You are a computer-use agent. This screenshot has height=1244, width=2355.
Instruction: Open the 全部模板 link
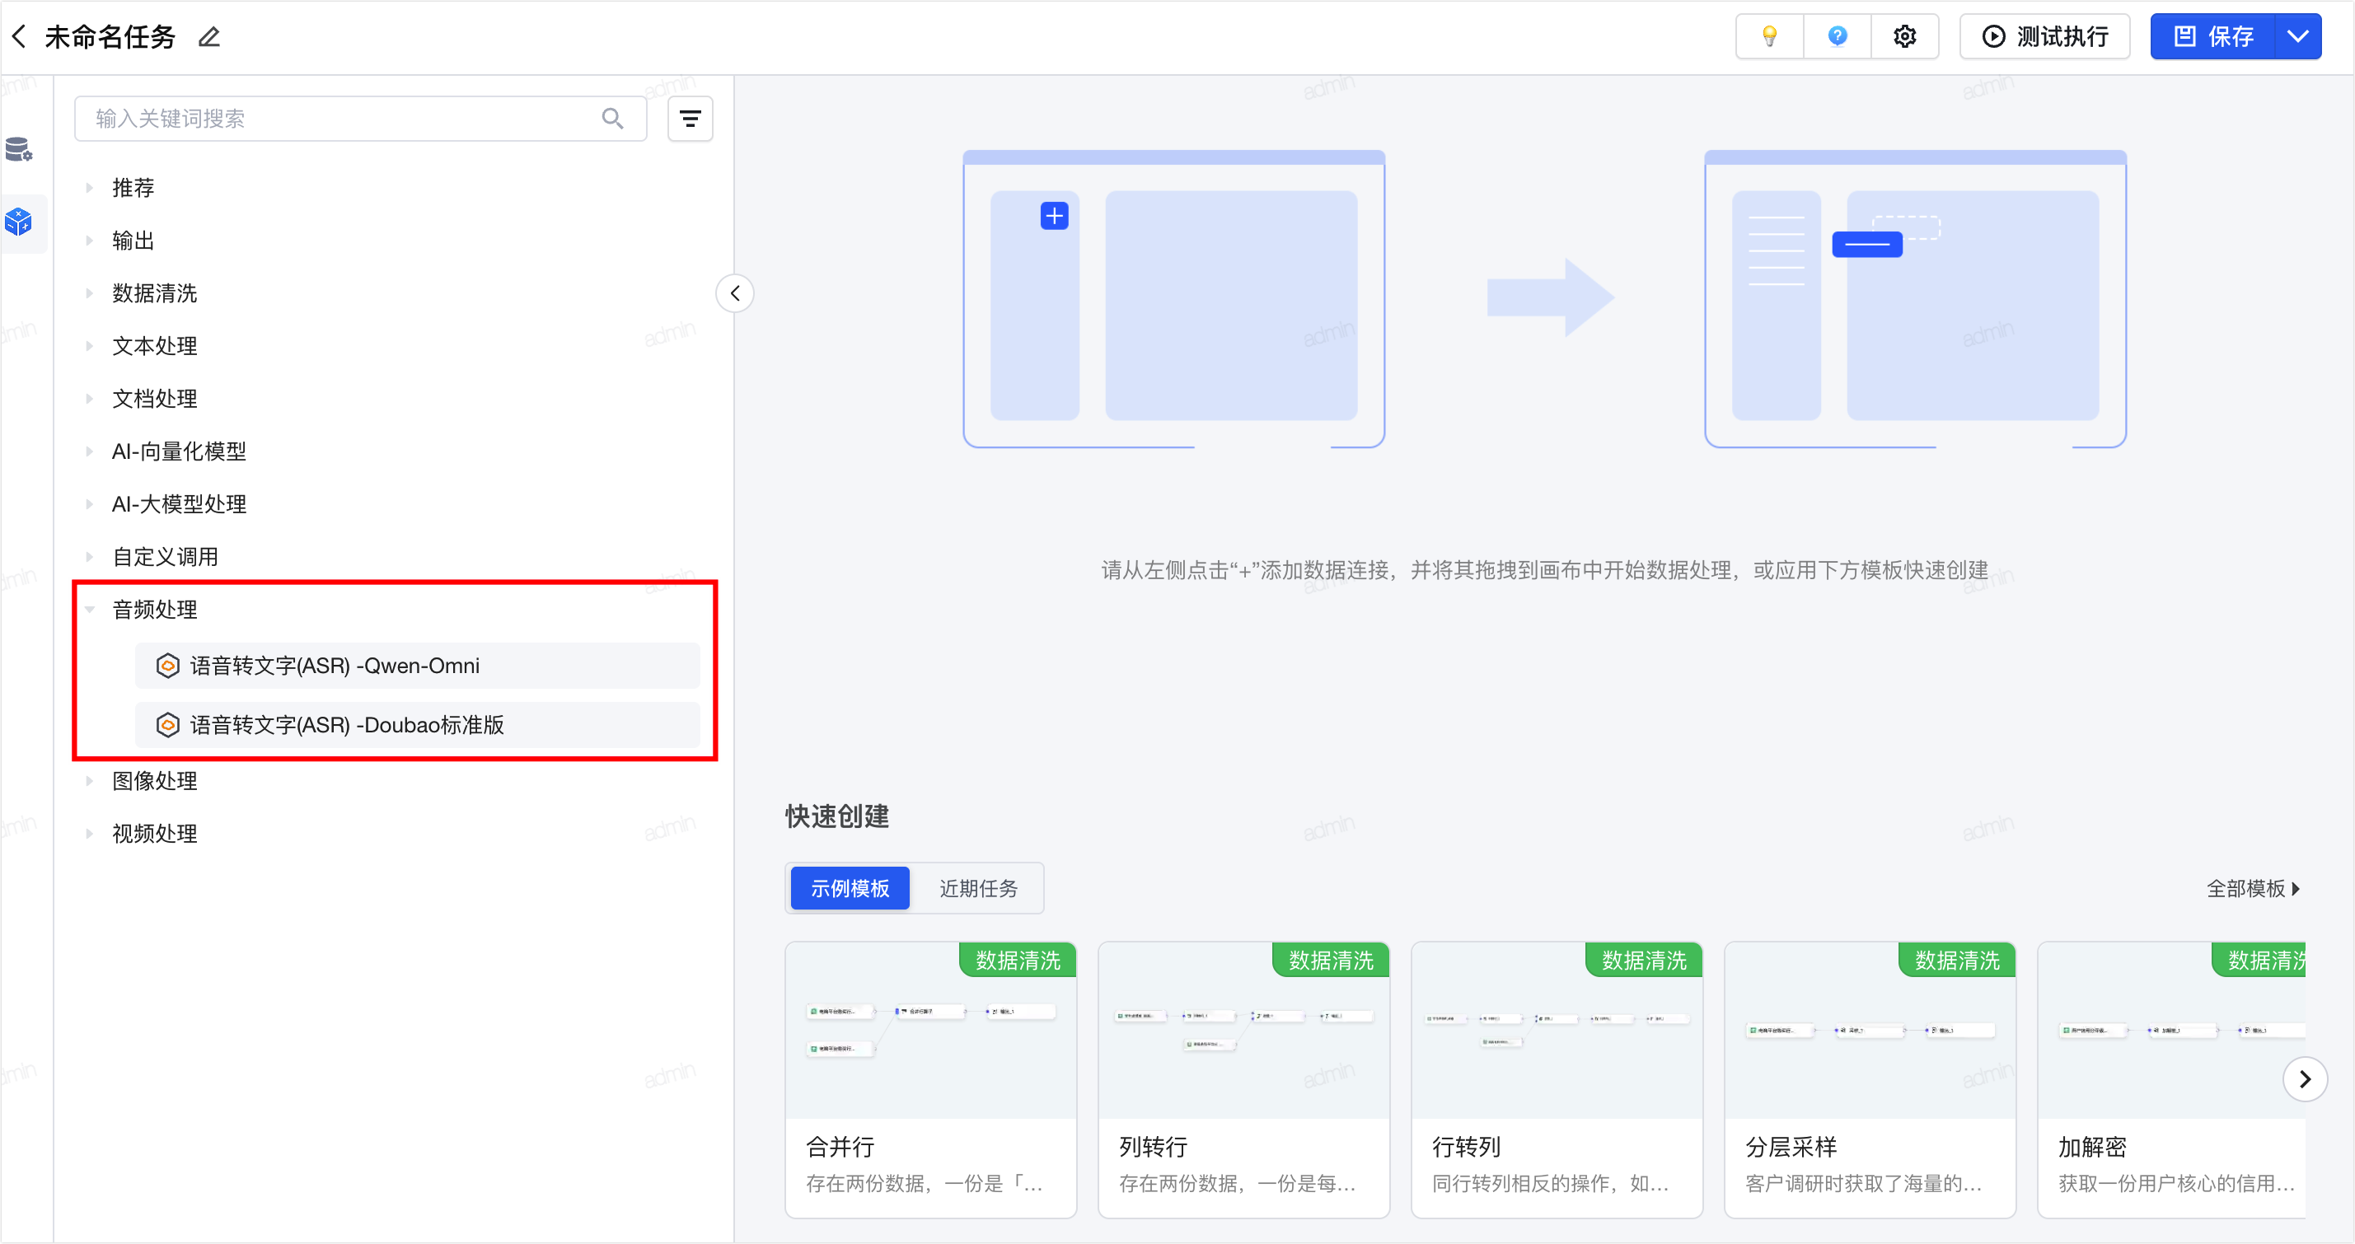pos(2253,888)
